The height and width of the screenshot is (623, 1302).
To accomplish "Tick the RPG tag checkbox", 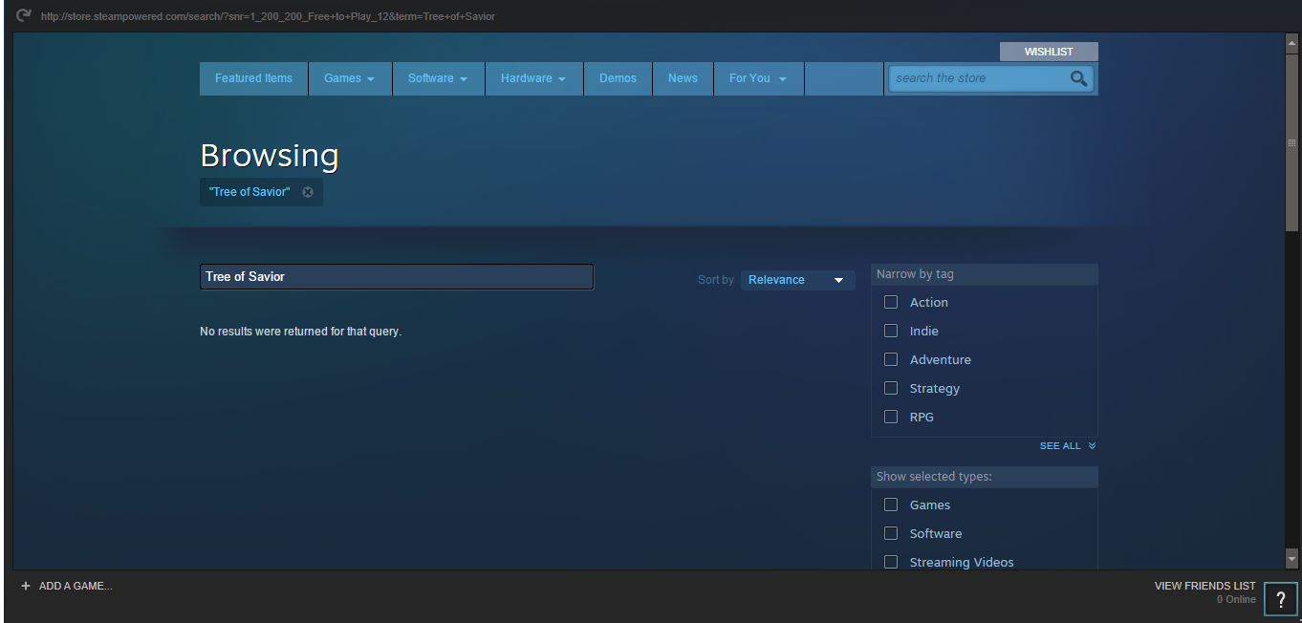I will pos(891,417).
